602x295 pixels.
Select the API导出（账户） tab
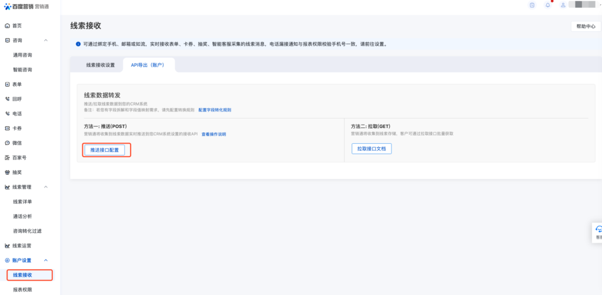[148, 65]
